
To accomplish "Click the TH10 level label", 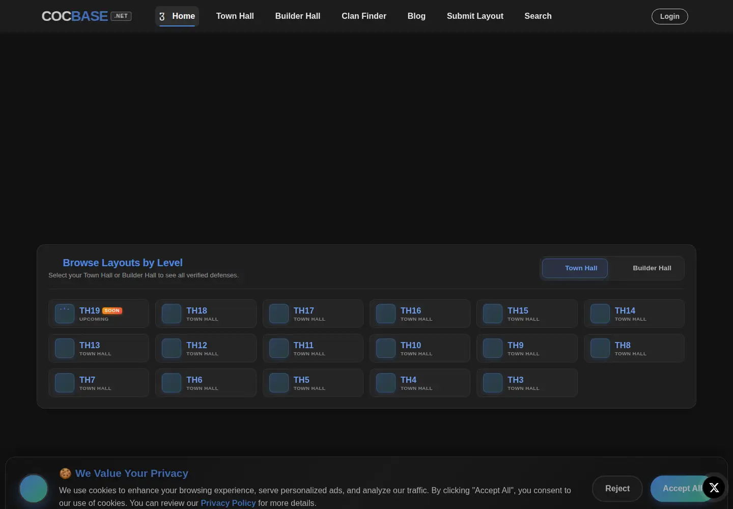I will [411, 345].
